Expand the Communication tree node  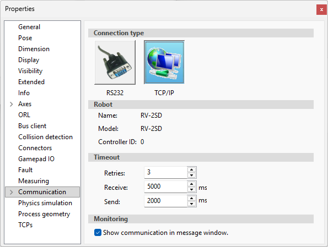(11, 192)
